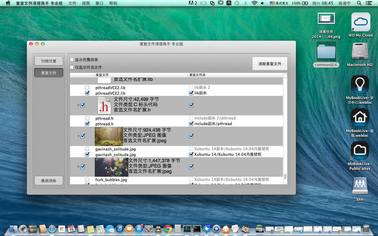Click the Wi-Fi icon in menu bar
Viewport: 378px width, 236px height.
(254, 3)
